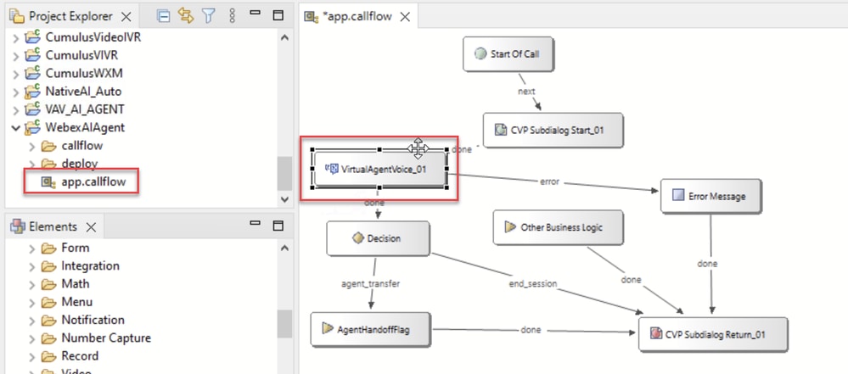Expand the CumulusWXM project
Image resolution: width=848 pixels, height=374 pixels.
[x=15, y=74]
